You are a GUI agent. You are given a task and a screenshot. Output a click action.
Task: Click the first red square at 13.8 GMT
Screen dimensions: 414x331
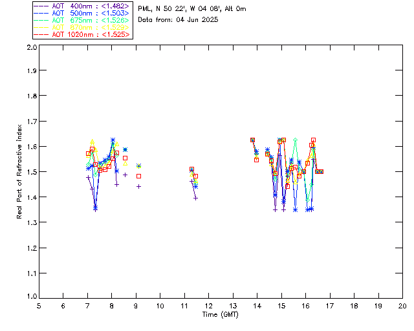click(x=252, y=140)
